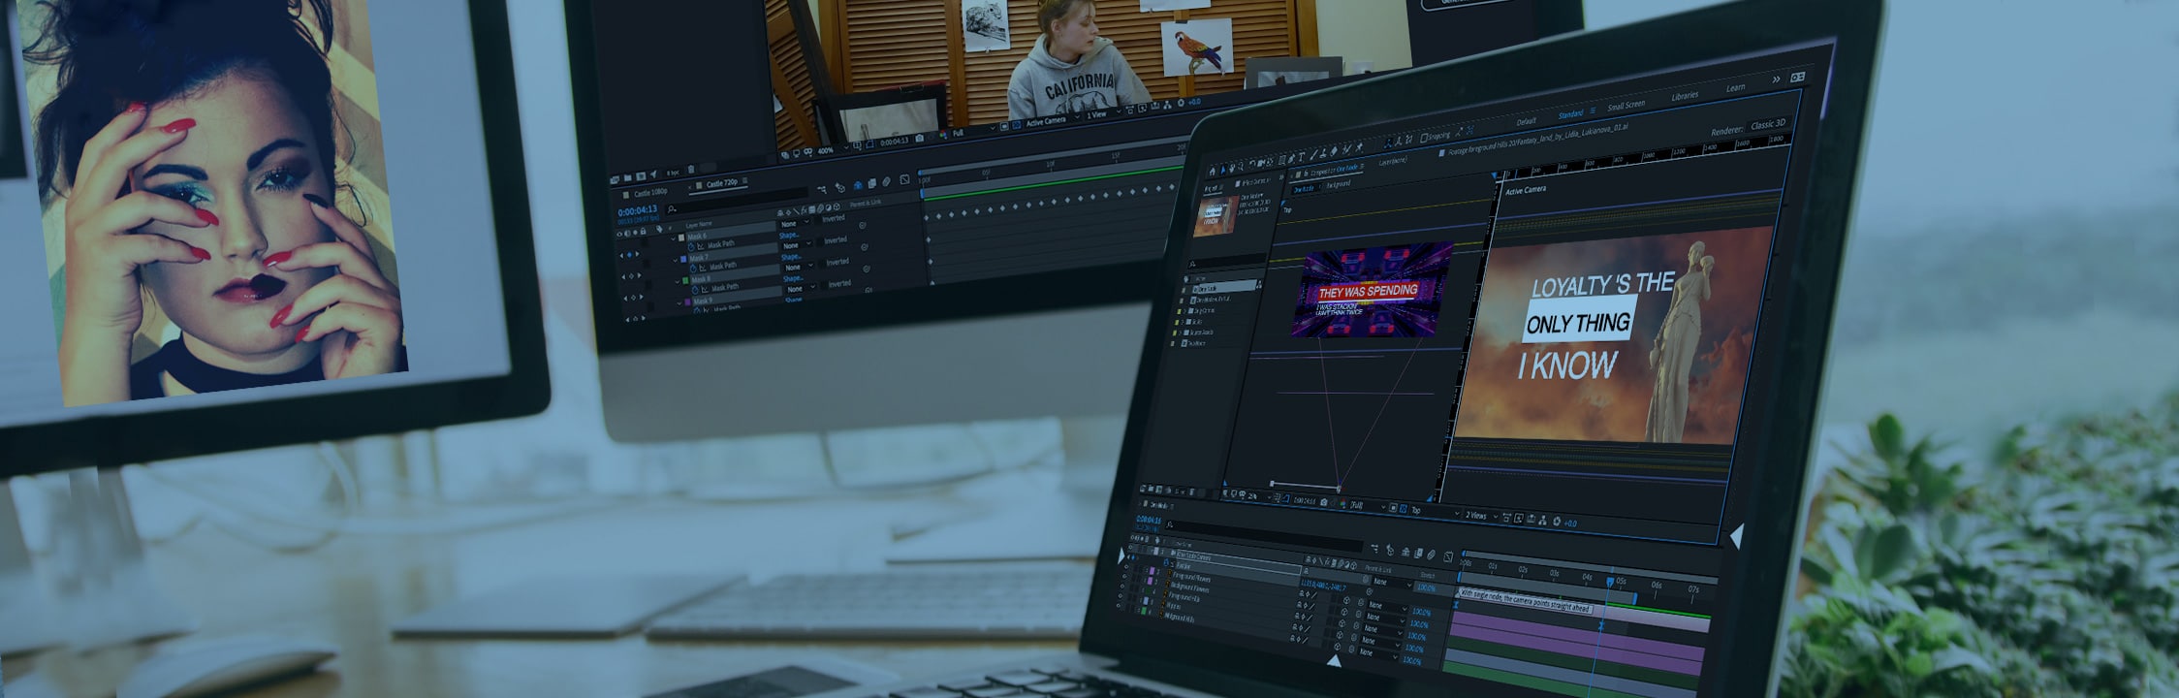Open composition mini-flowchart icon in iMac timeline
Viewport: 2179px width, 698px height.
pos(822,189)
